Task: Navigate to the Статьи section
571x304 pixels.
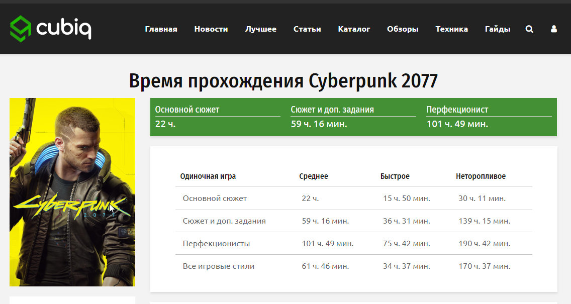Action: [x=307, y=29]
